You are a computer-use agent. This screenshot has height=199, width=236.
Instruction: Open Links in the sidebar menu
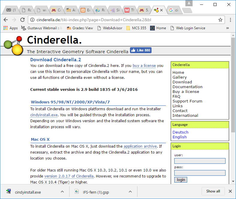(x=178, y=106)
